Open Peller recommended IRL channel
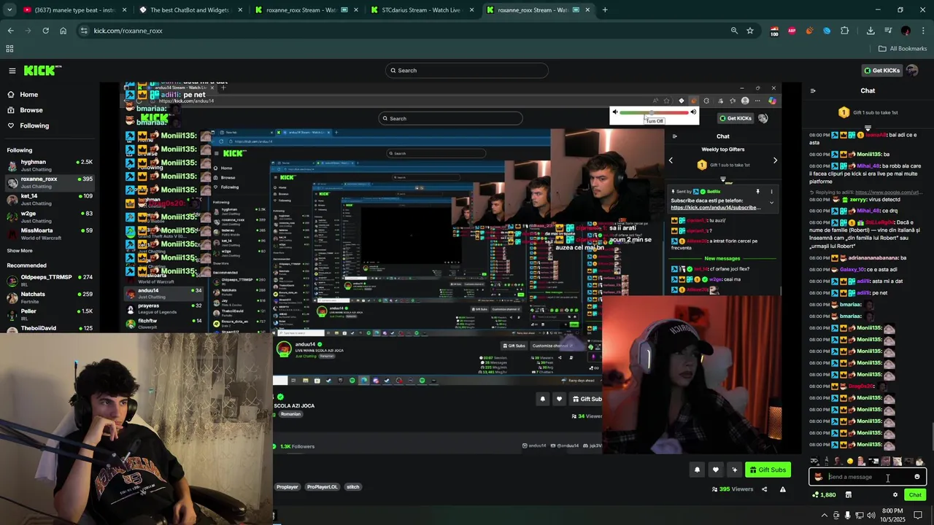This screenshot has width=934, height=525. pos(49,314)
